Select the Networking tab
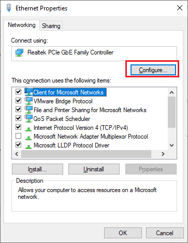This screenshot has height=243, width=188. pyautogui.click(x=22, y=25)
